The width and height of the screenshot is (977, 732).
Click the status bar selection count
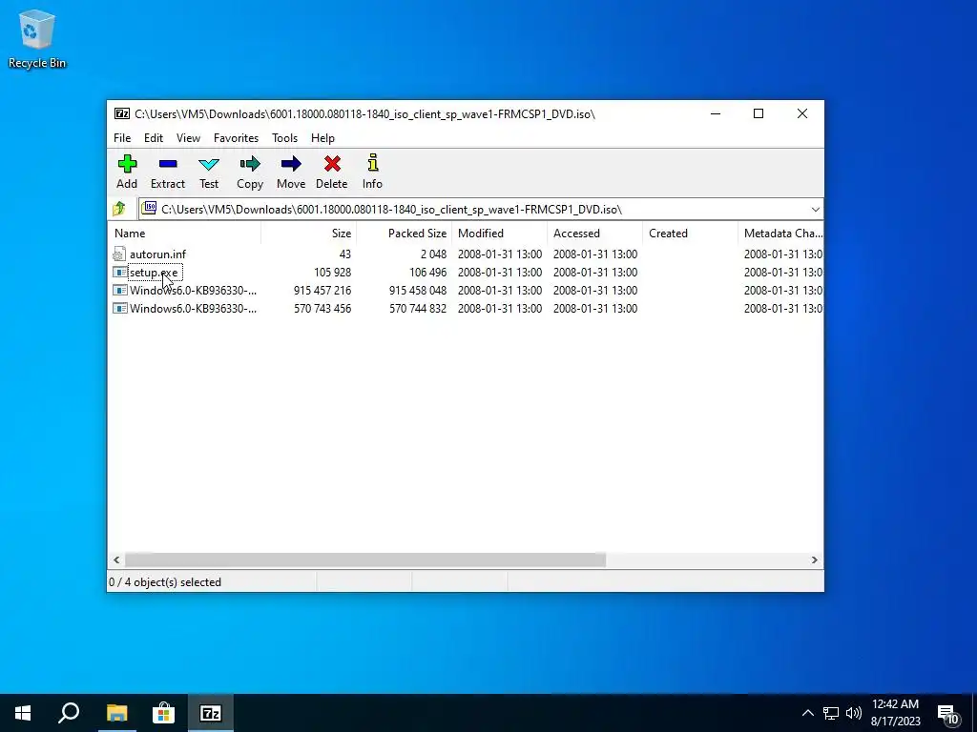pos(165,582)
